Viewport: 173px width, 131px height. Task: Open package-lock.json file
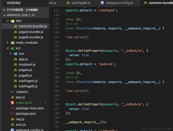point(30,108)
